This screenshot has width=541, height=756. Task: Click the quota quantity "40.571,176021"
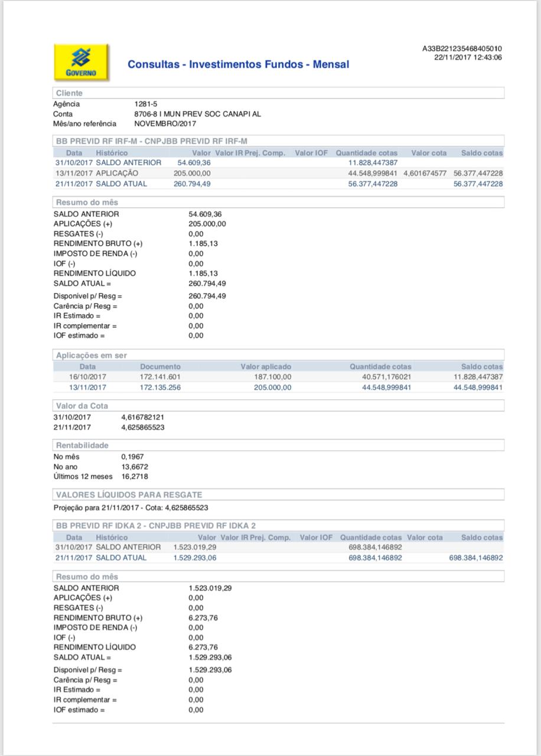(387, 377)
